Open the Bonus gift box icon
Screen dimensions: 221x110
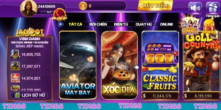pos(209,27)
